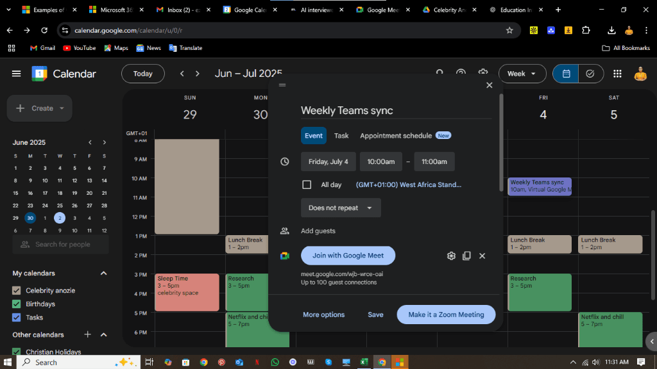The width and height of the screenshot is (657, 369).
Task: Copy the Meet conferencing link
Action: tap(466, 256)
